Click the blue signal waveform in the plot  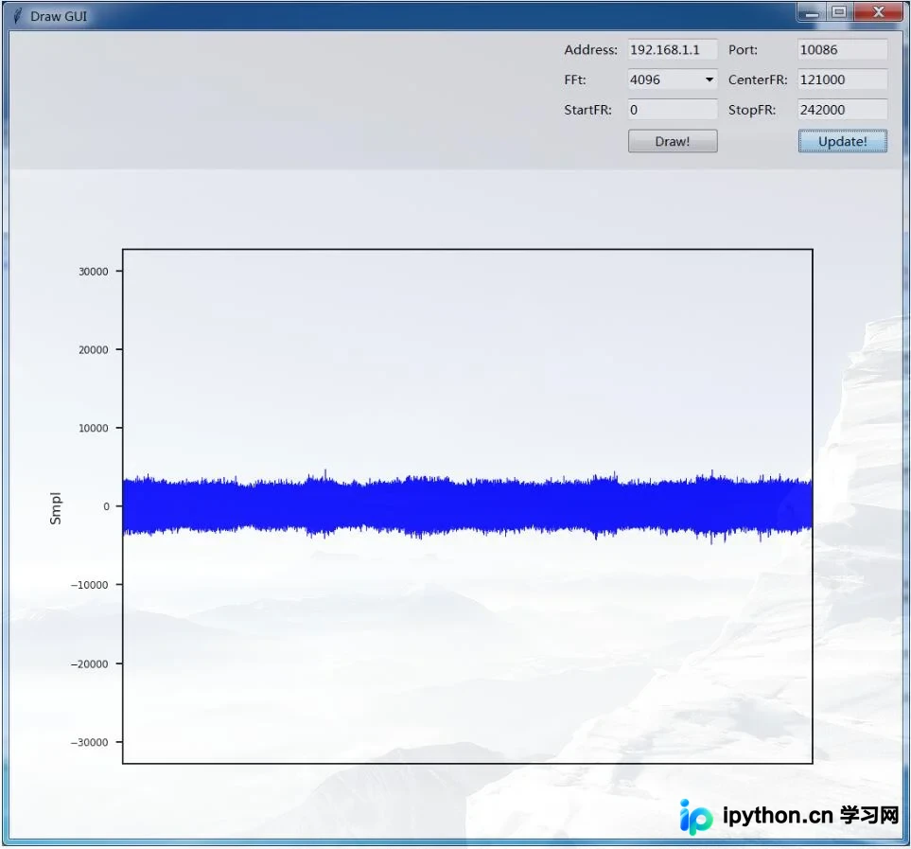coord(467,505)
